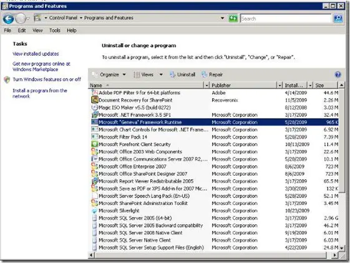Open the Organize dropdown menu
The width and height of the screenshot is (350, 263).
click(109, 74)
